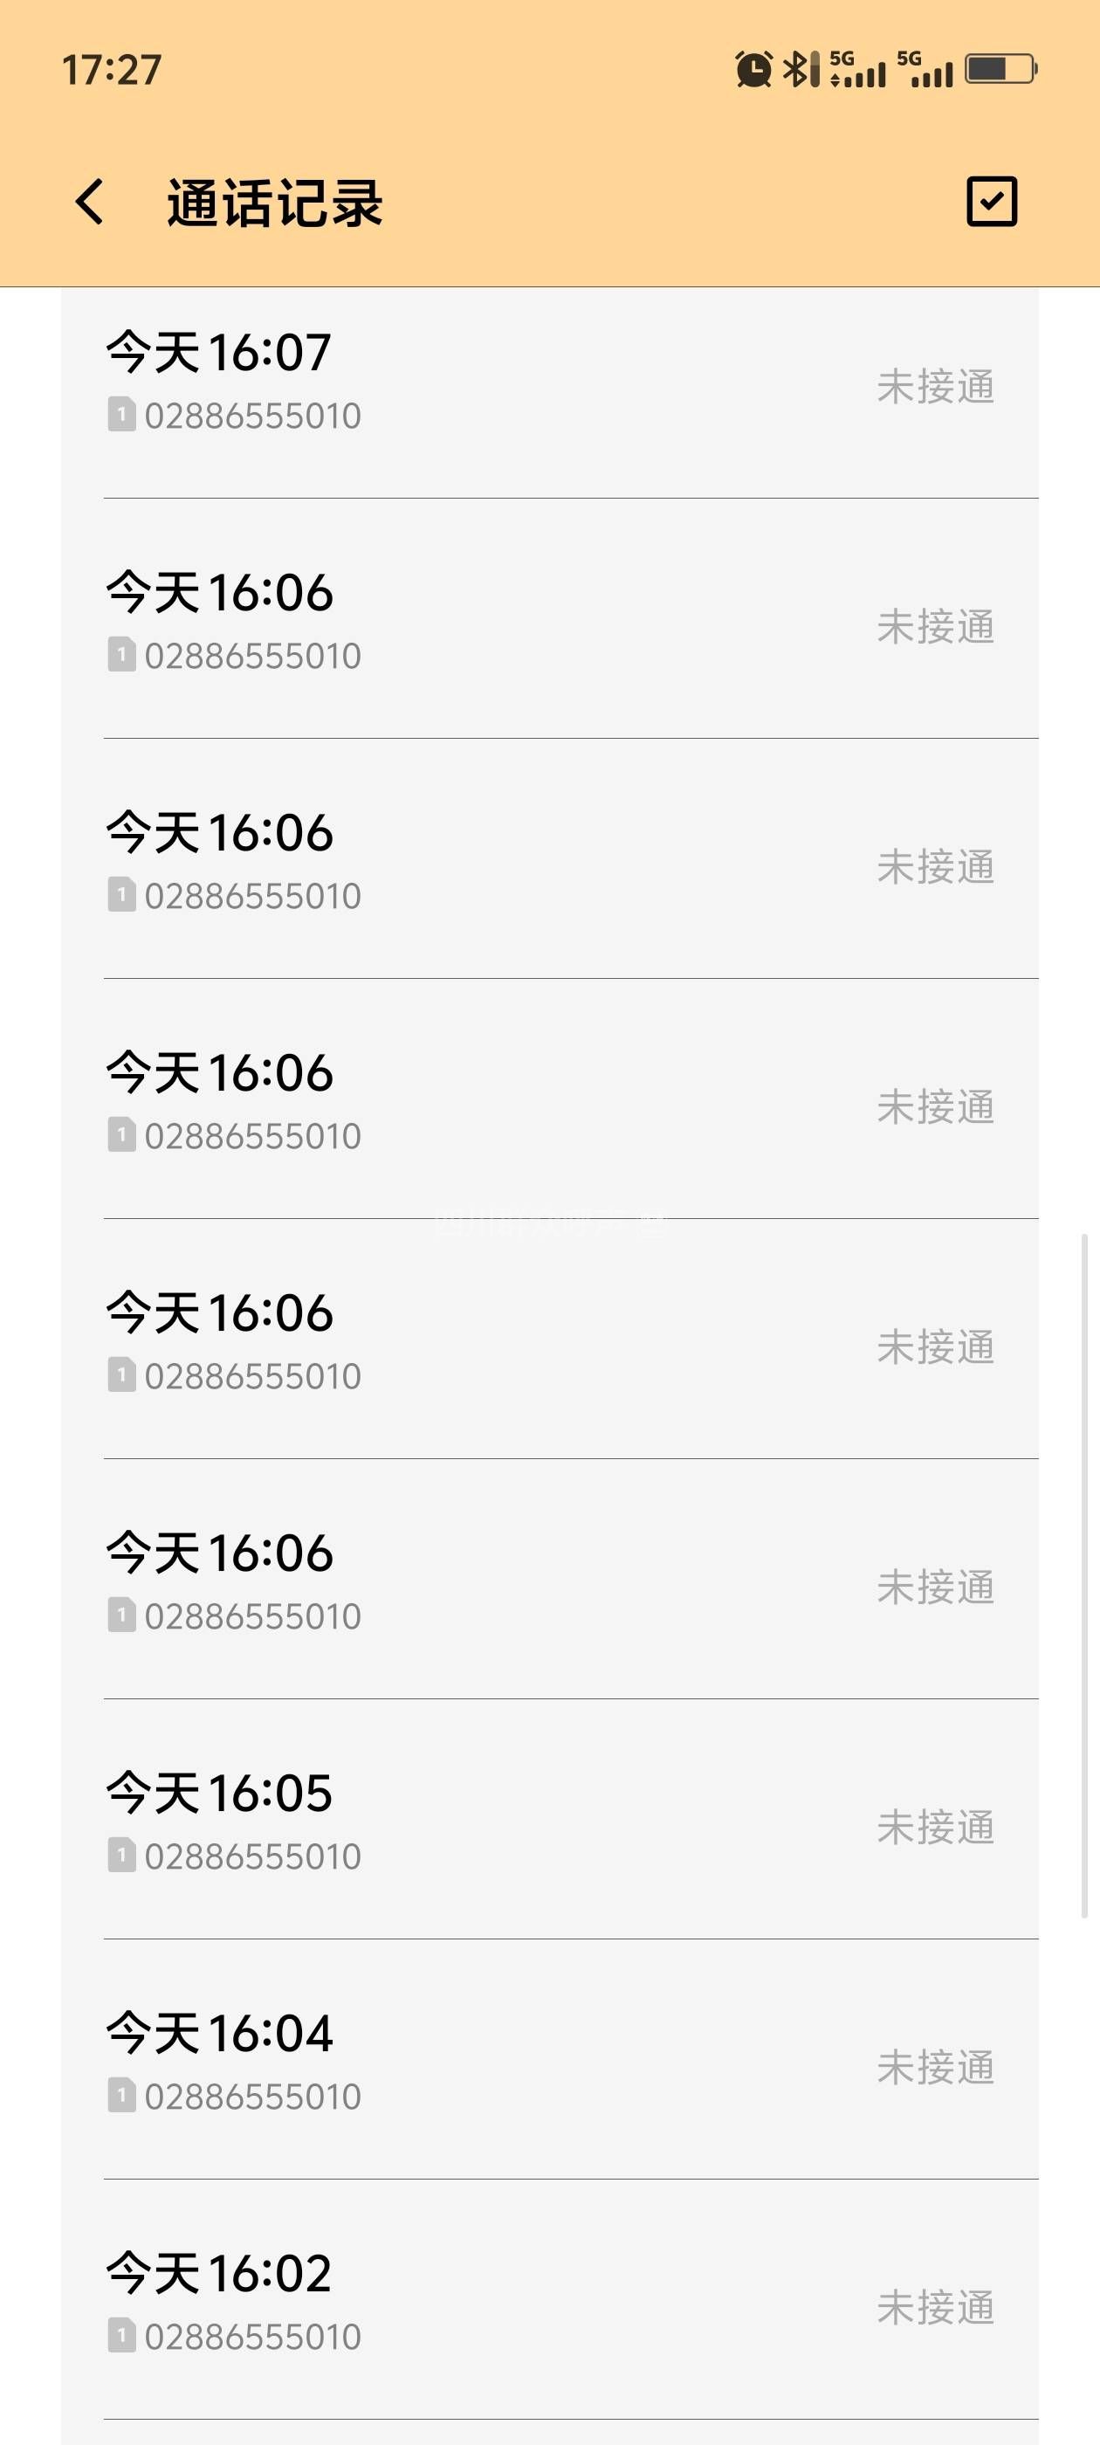Screen dimensions: 1100x2445
Task: Tap number 02886555010 under 今天16:04
Action: tap(253, 2097)
